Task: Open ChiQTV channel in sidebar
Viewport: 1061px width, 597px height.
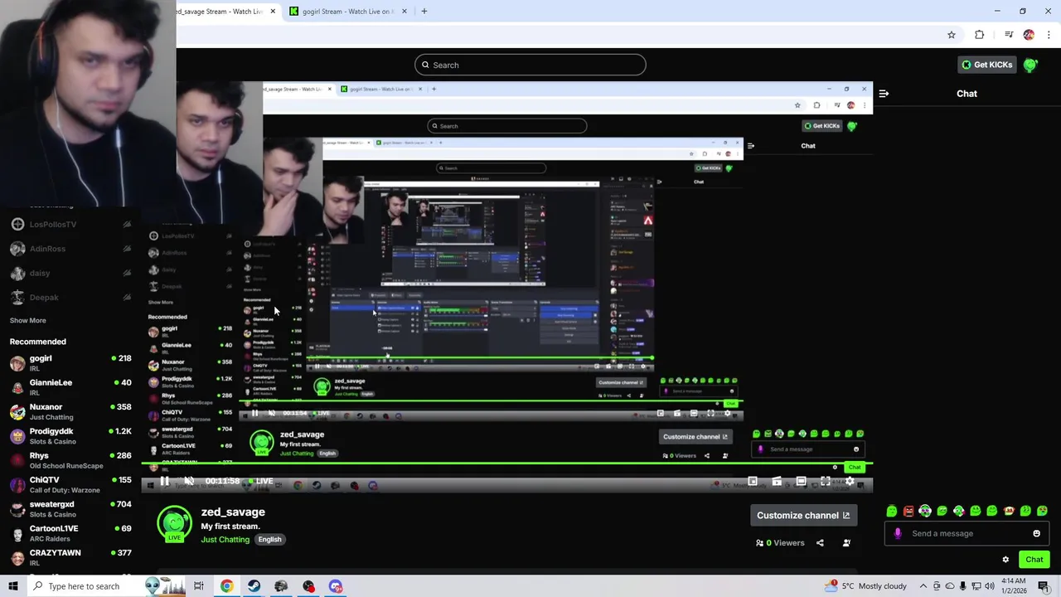Action: [70, 484]
